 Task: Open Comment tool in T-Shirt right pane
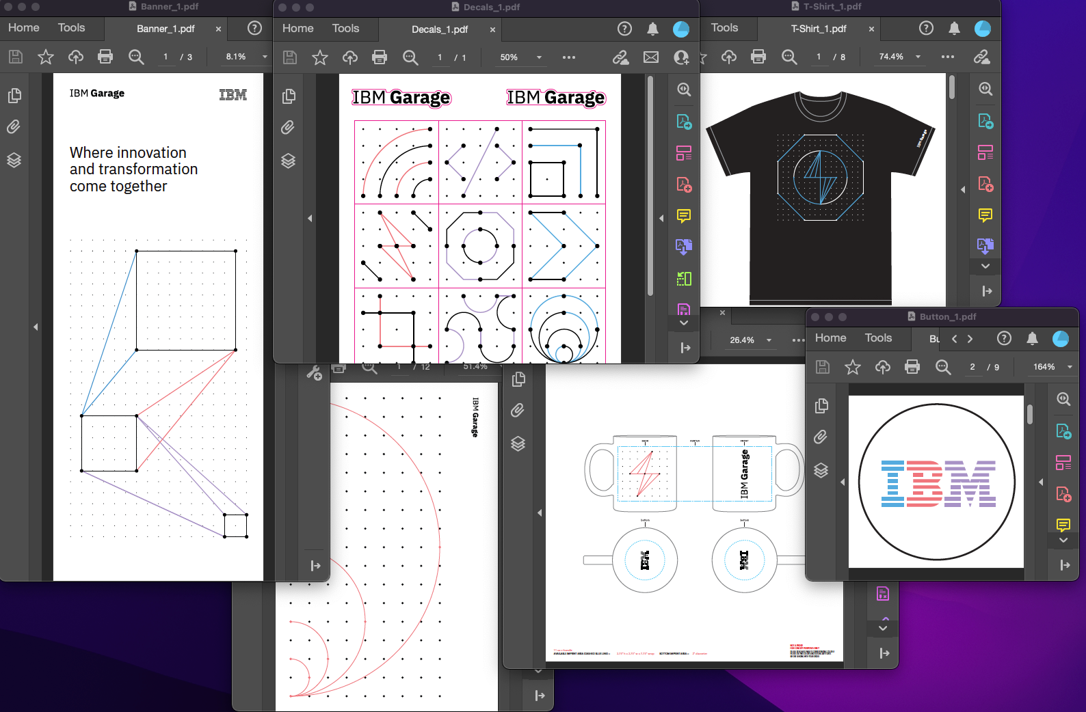[985, 215]
